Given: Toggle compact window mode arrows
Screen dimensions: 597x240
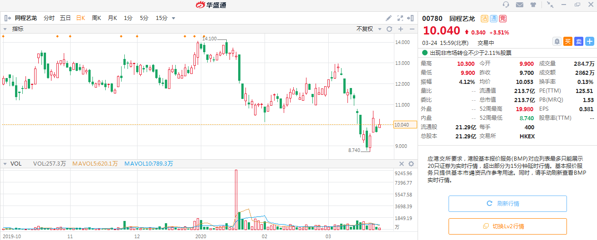Looking at the screenshot, I should pos(551,5).
